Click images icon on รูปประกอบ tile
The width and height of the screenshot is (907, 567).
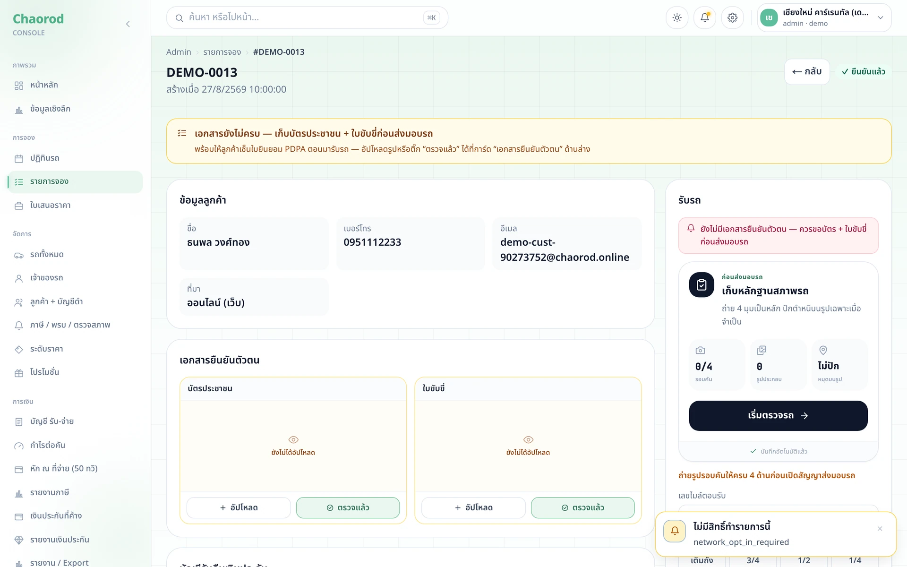pos(762,350)
